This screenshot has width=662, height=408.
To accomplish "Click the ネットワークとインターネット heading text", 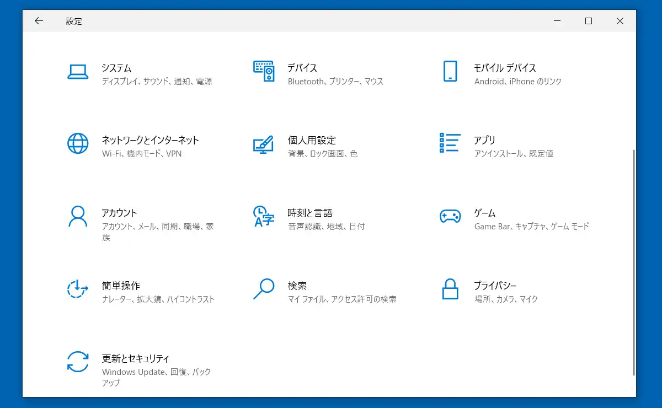I will (x=150, y=140).
